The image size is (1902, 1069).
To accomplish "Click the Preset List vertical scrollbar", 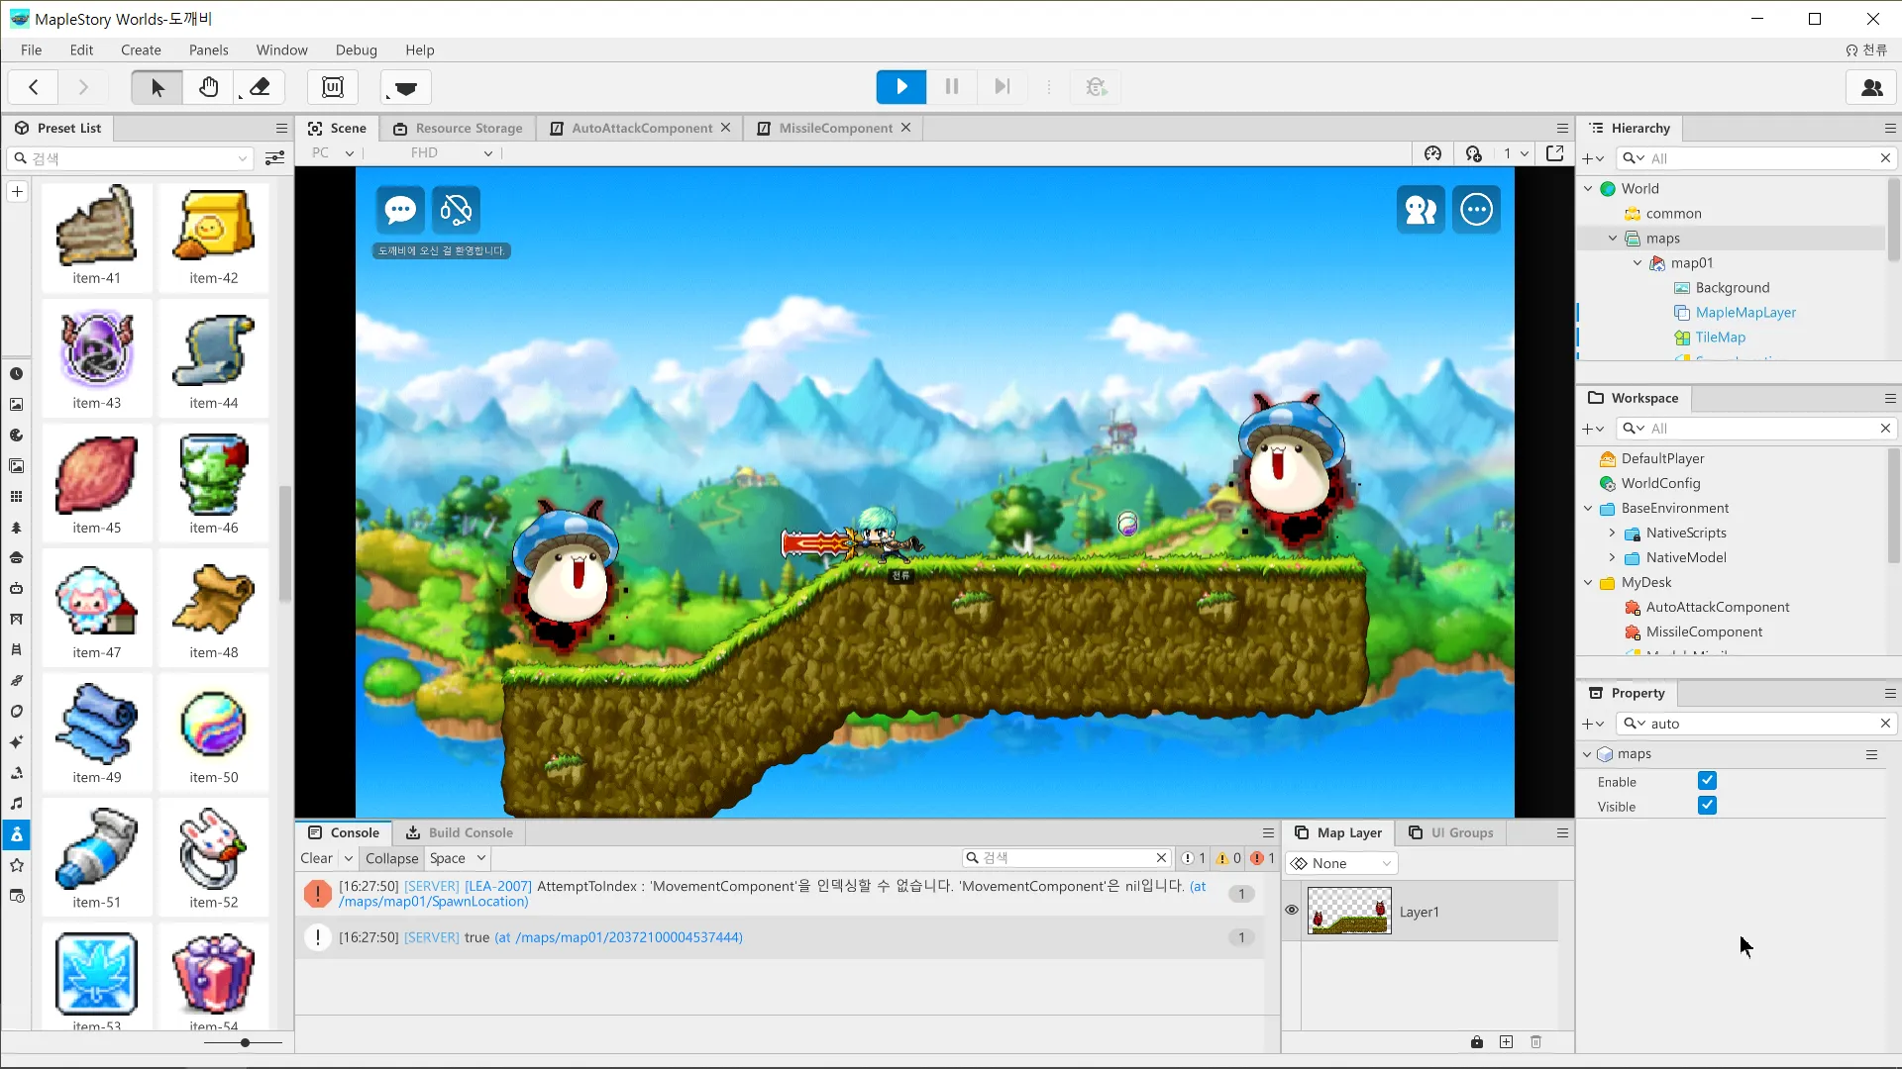I will [285, 543].
